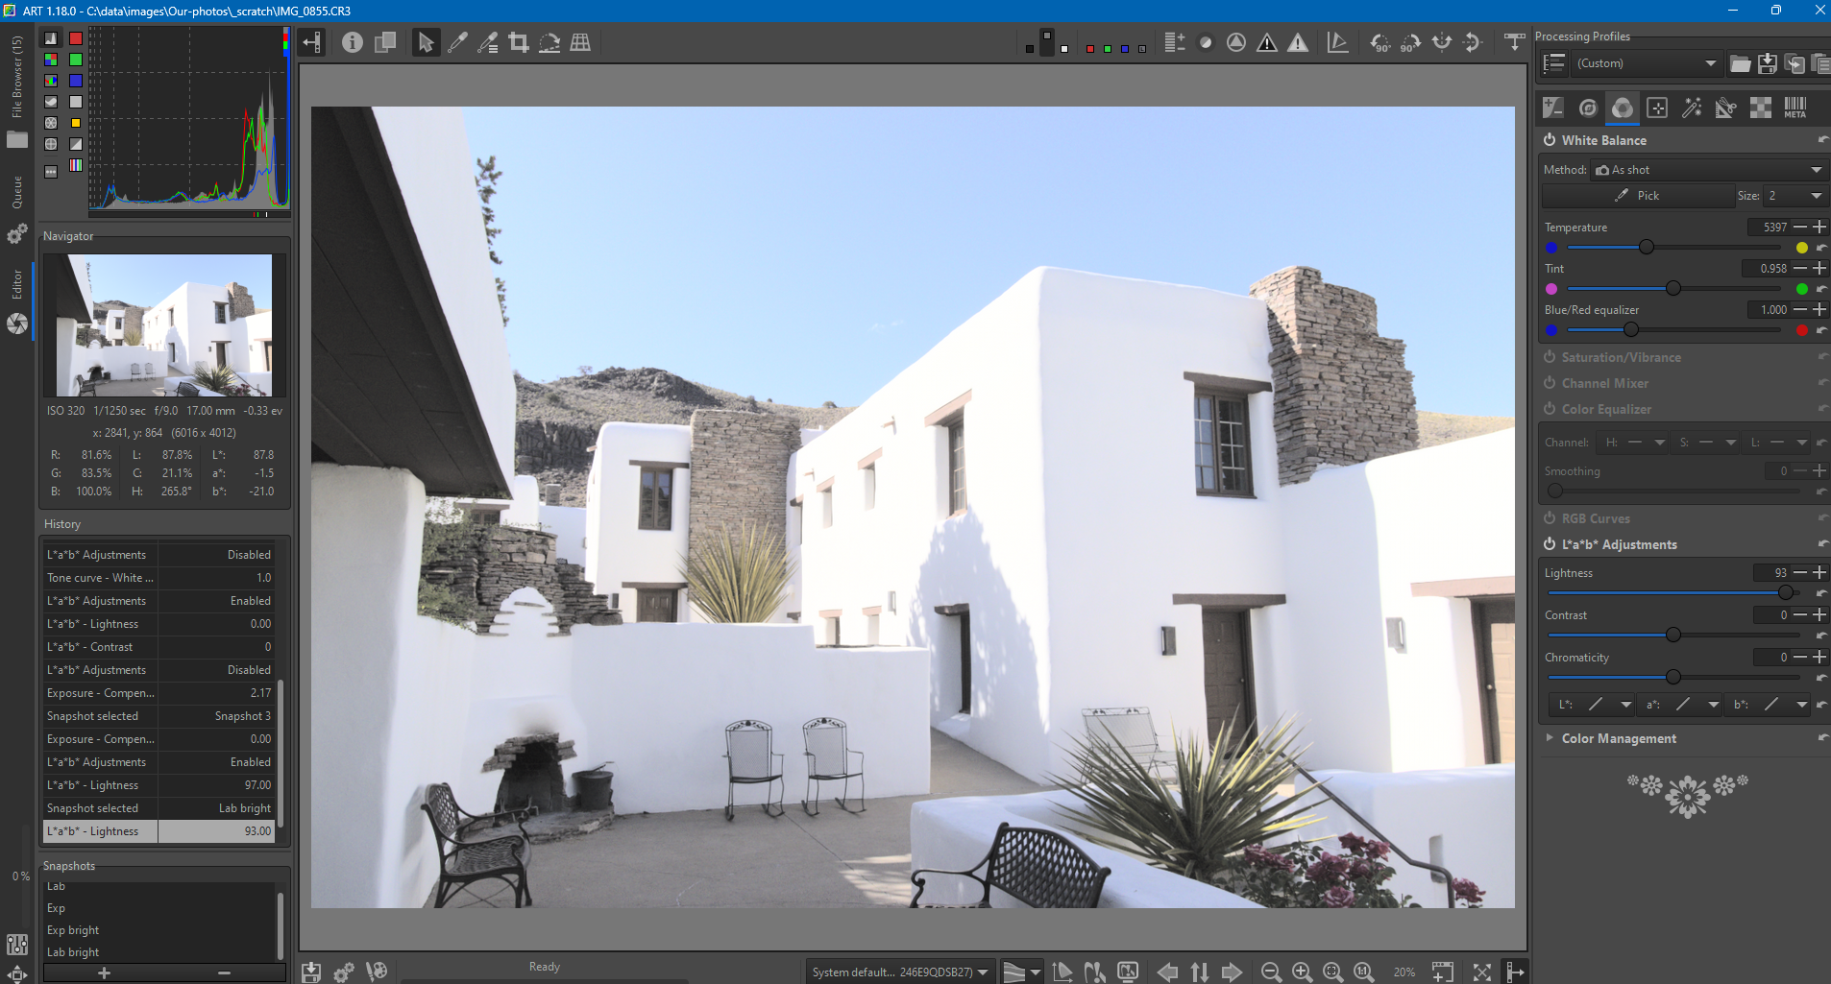This screenshot has height=984, width=1831.
Task: Open the Processing Profiles (Custom) dropdown
Action: pyautogui.click(x=1646, y=63)
